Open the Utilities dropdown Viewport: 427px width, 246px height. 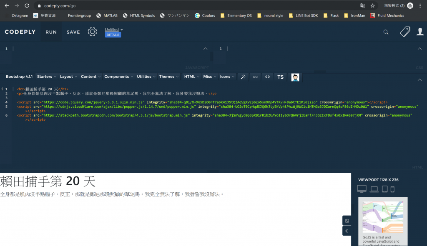[x=146, y=77]
